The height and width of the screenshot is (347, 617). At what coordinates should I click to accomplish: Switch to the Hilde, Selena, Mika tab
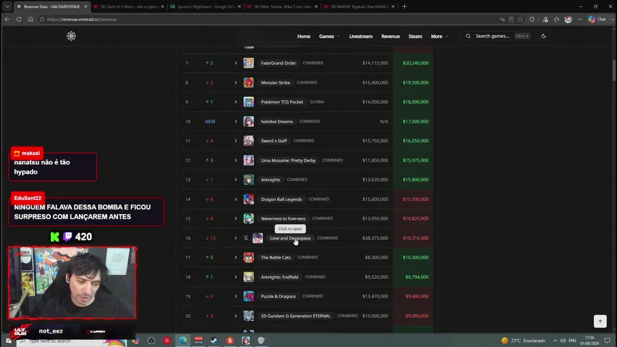click(282, 7)
